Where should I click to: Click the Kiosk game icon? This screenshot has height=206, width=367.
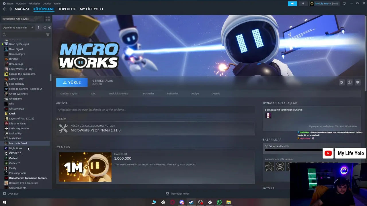6,114
